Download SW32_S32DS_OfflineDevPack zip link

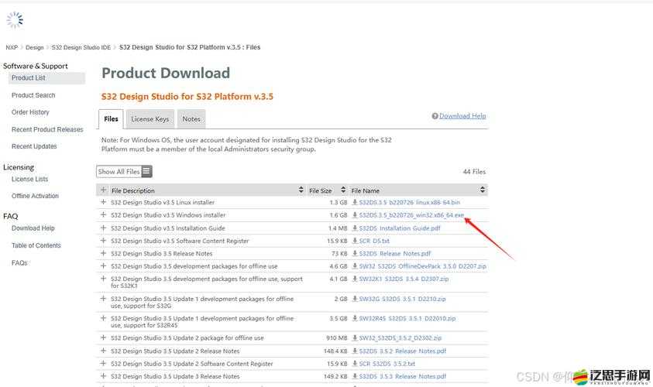[x=423, y=266]
